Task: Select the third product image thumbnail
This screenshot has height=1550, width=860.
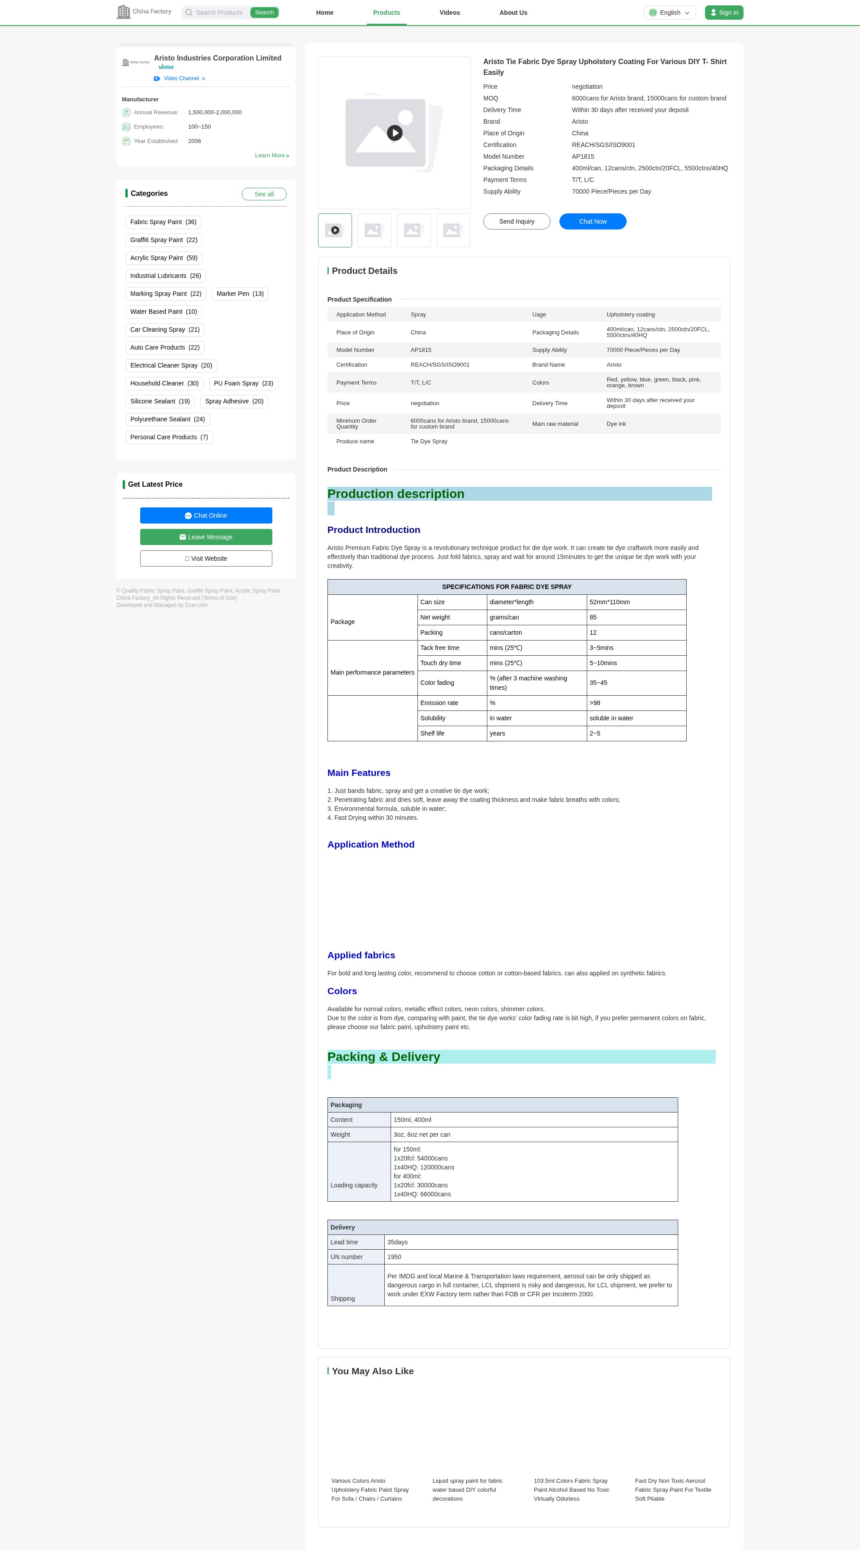Action: (414, 230)
